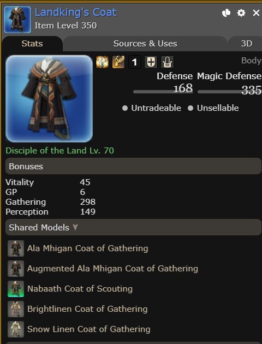The width and height of the screenshot is (262, 344).
Task: Click the pie chart icon in header
Action: [226, 13]
